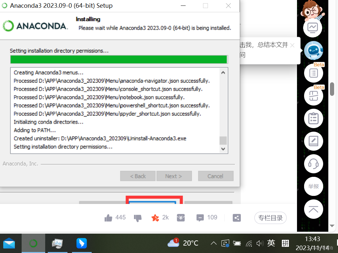Click the Anaconda installer taskbar icon

(x=33, y=244)
